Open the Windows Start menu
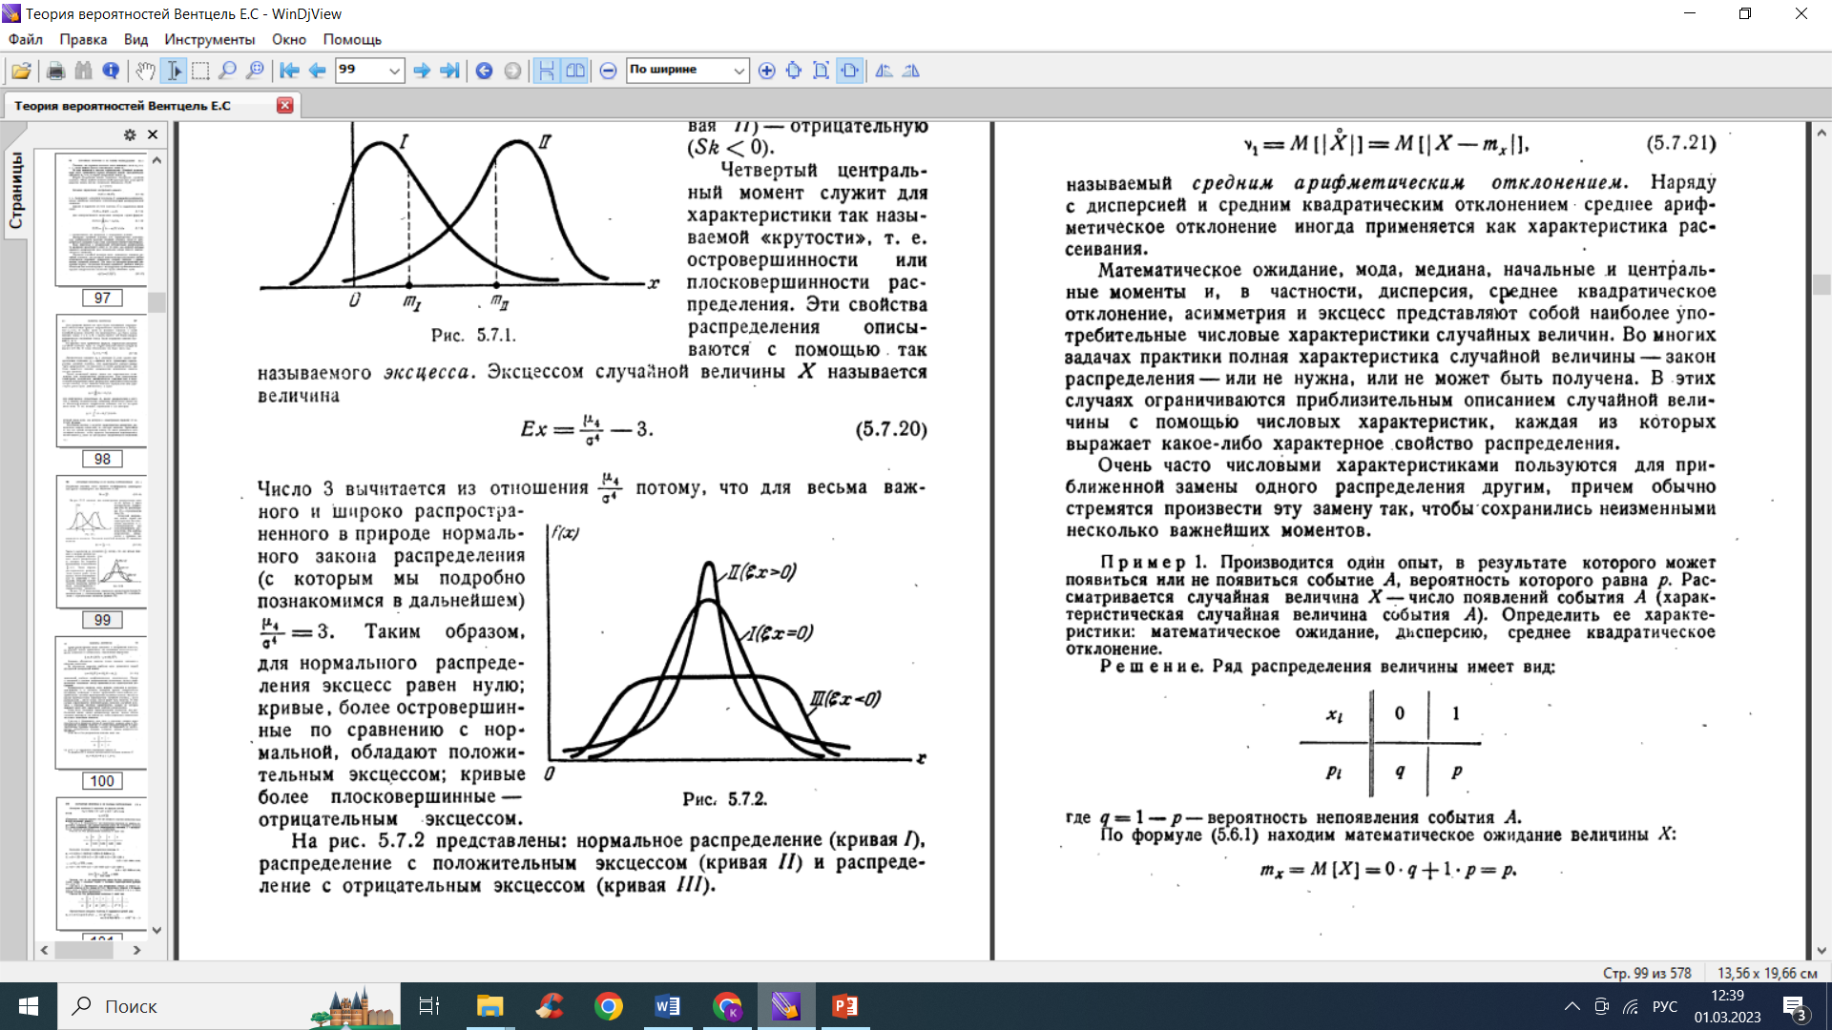This screenshot has width=1832, height=1030. tap(29, 1006)
